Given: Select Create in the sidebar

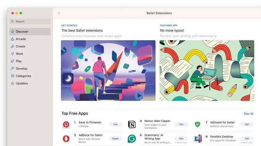Looking at the screenshot, I should pos(30,46).
